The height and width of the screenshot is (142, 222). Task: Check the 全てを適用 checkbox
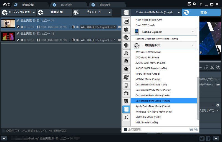coord(125,130)
